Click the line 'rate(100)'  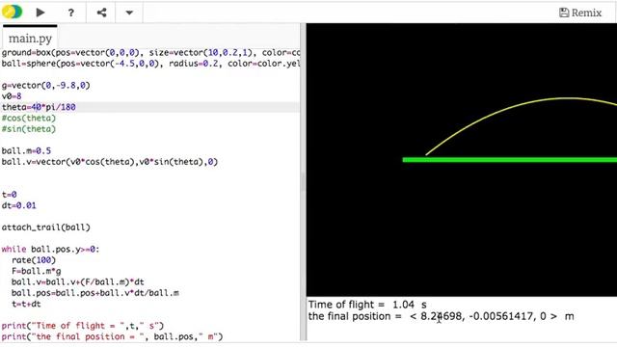coord(34,260)
